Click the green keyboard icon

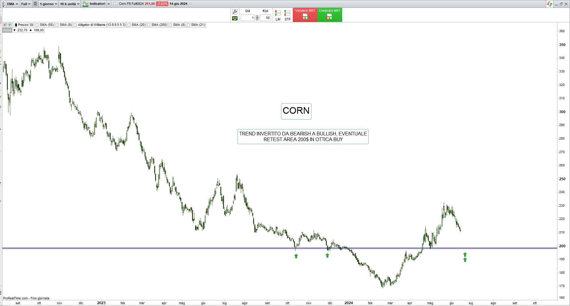pos(235,18)
